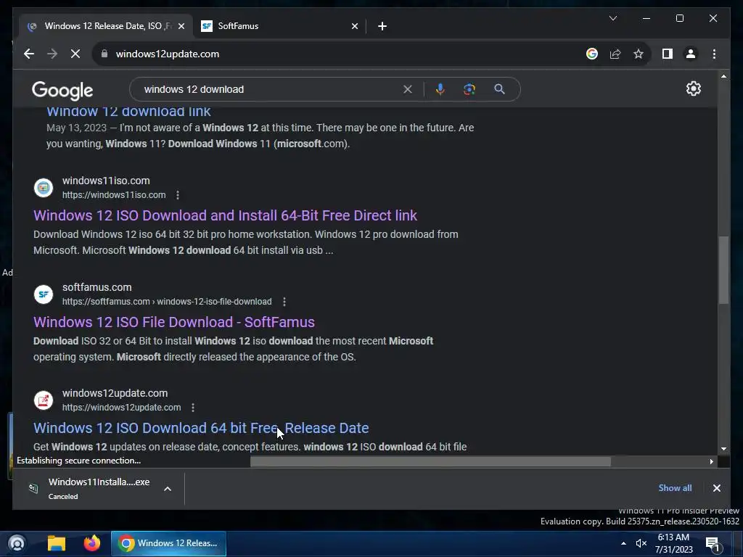Open the side panel icon
Image resolution: width=743 pixels, height=557 pixels.
[668, 54]
